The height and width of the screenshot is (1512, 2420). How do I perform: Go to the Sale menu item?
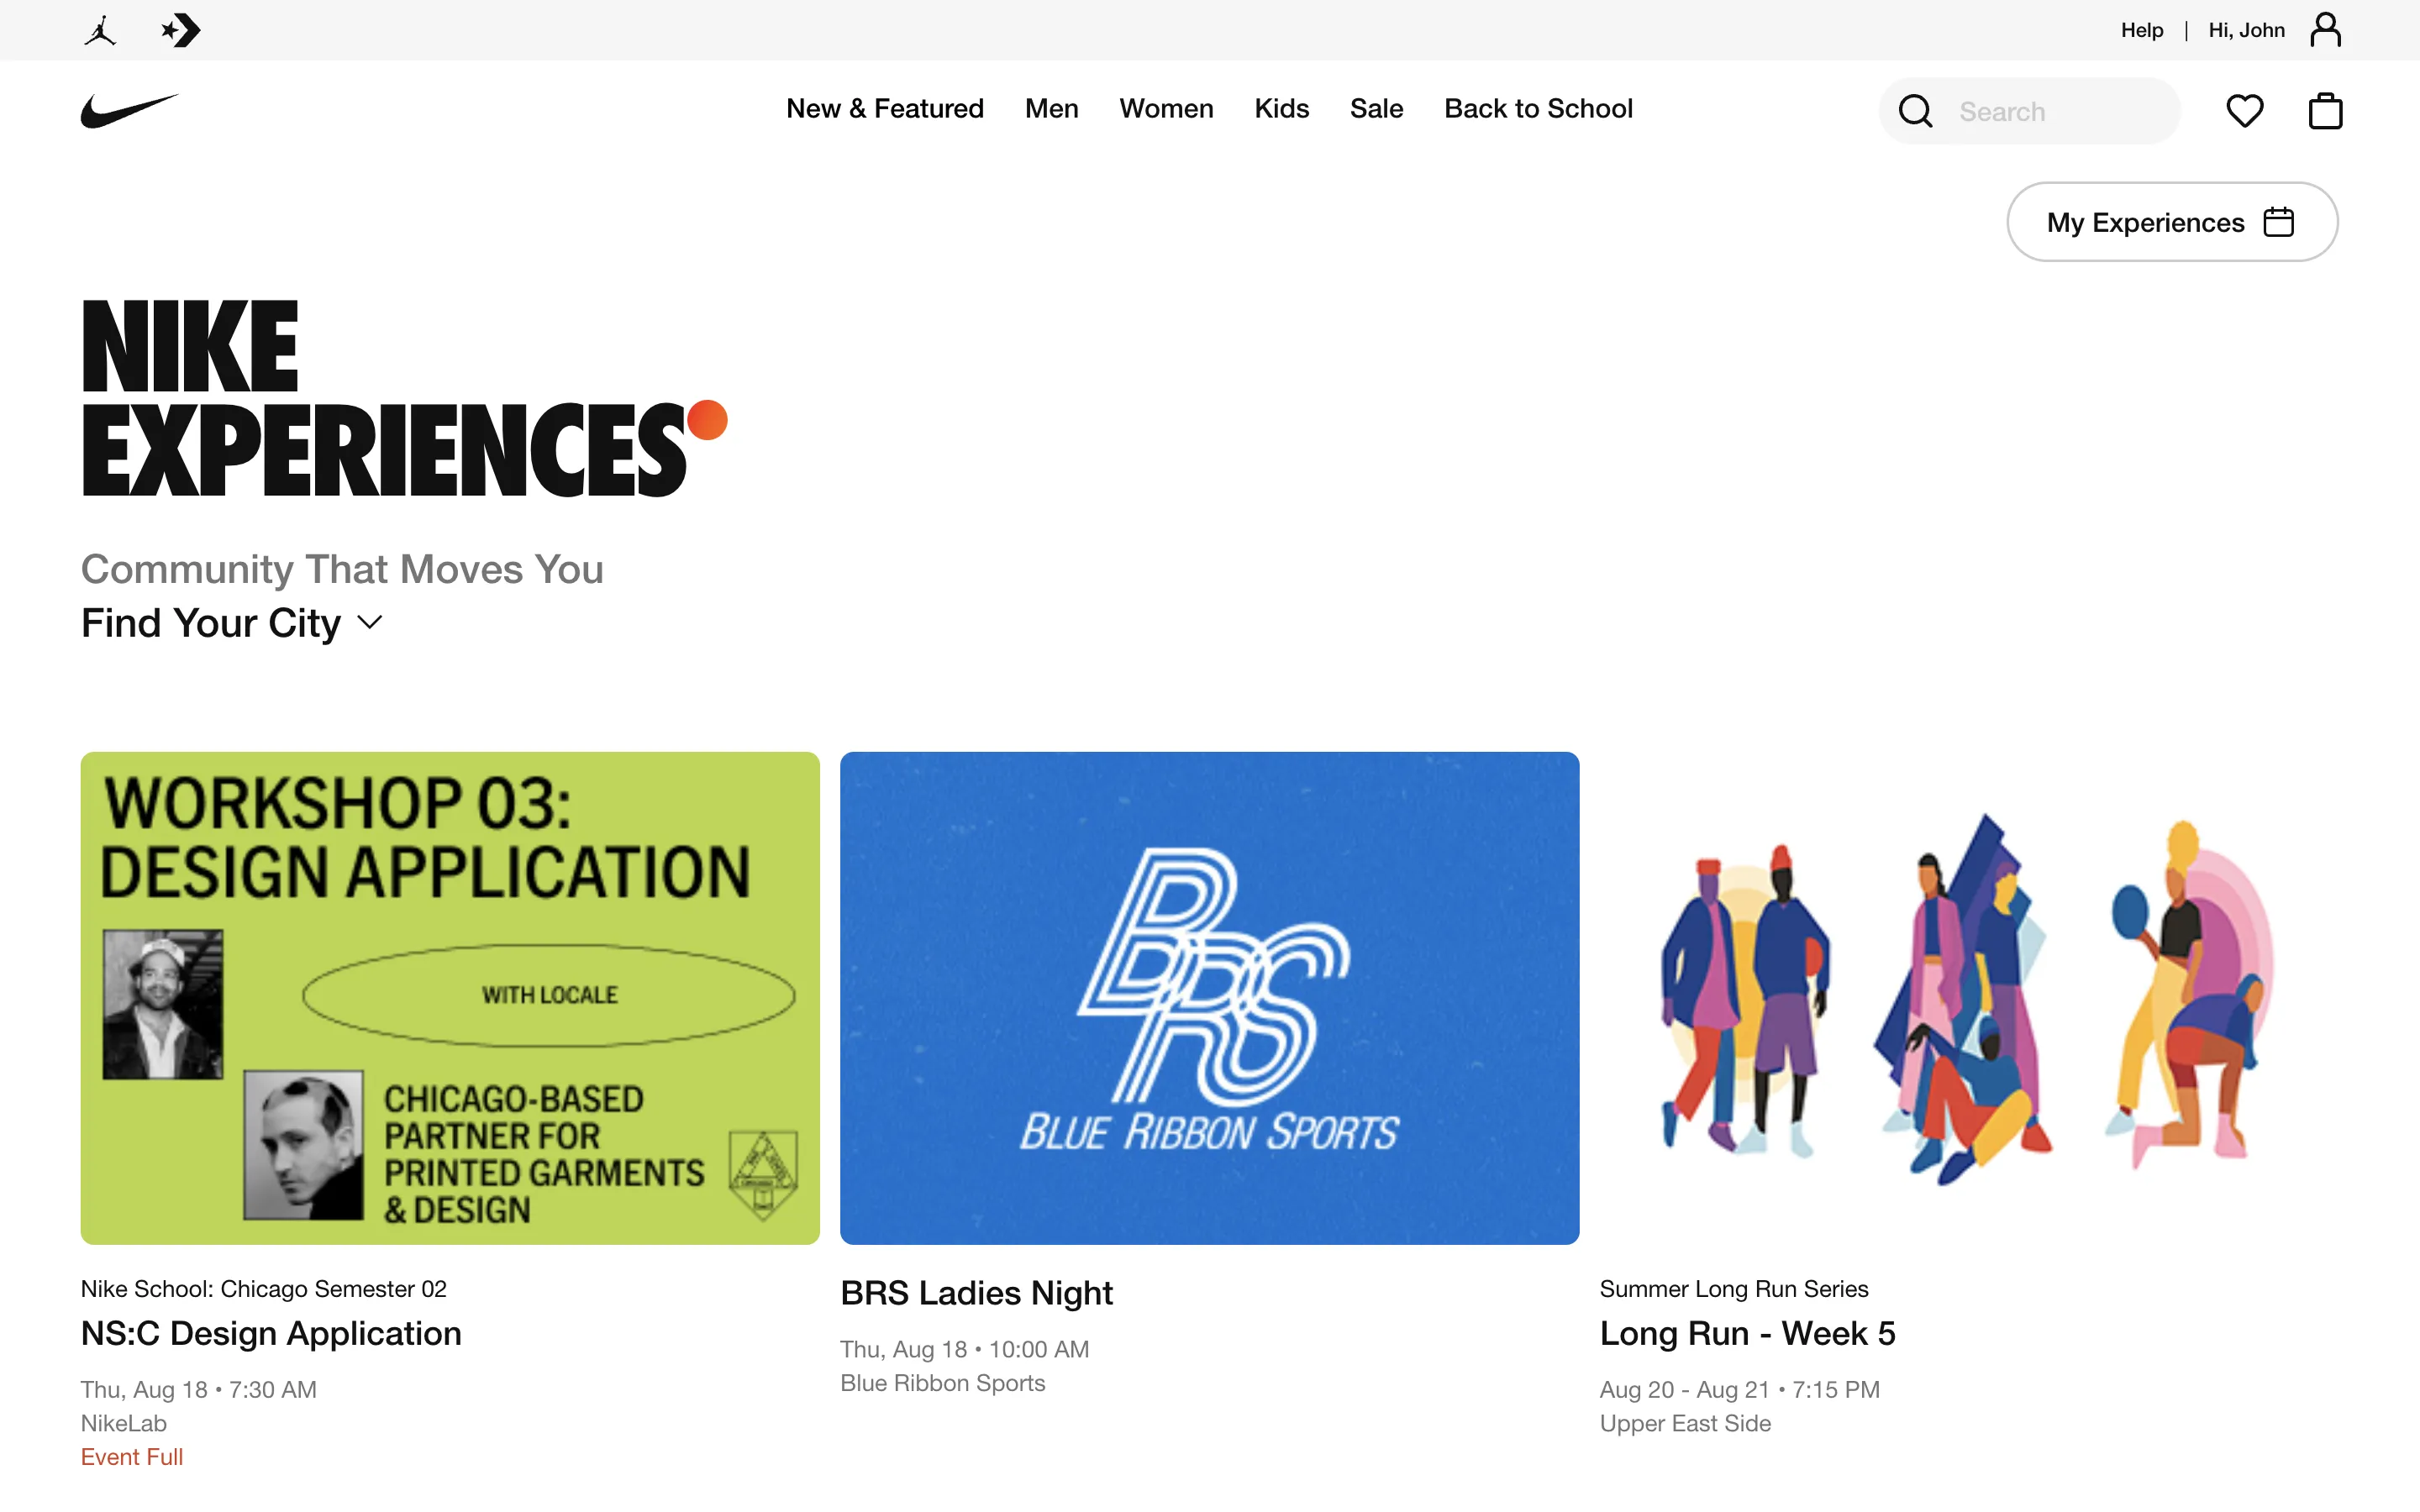click(x=1376, y=108)
